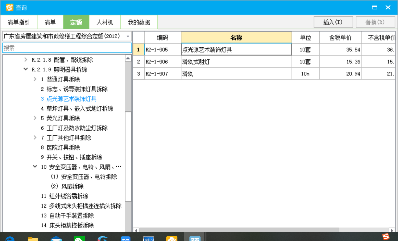Click the Sogou input method tray icon
The width and height of the screenshot is (398, 241).
tap(386, 237)
